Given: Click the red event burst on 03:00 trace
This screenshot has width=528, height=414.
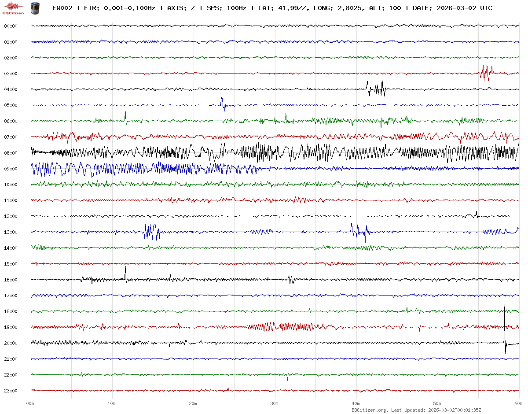Looking at the screenshot, I should [x=486, y=72].
